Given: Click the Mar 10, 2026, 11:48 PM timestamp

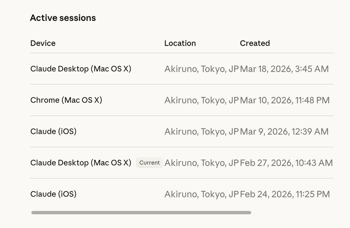Looking at the screenshot, I should pos(285,100).
